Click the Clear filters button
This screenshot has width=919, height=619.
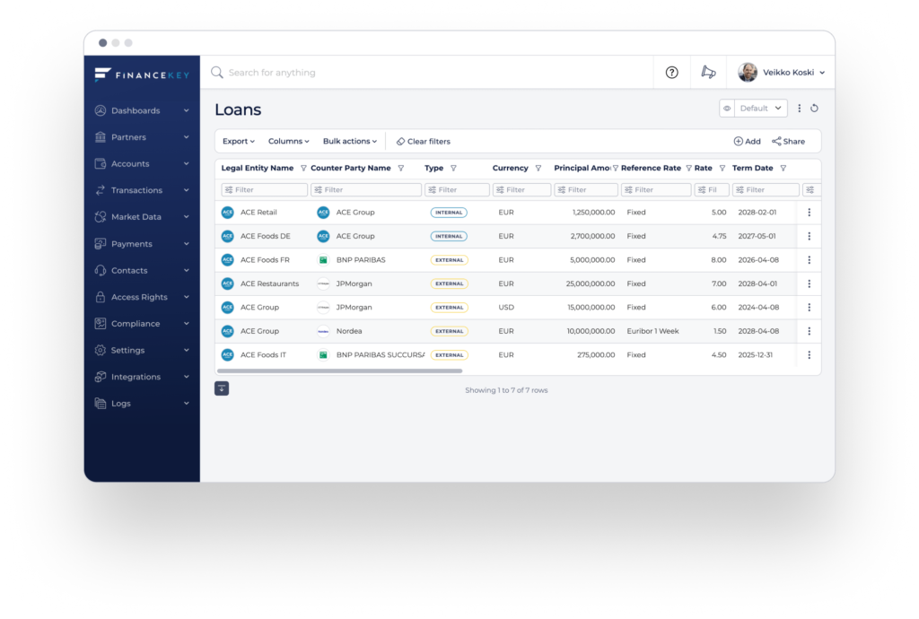pyautogui.click(x=422, y=141)
